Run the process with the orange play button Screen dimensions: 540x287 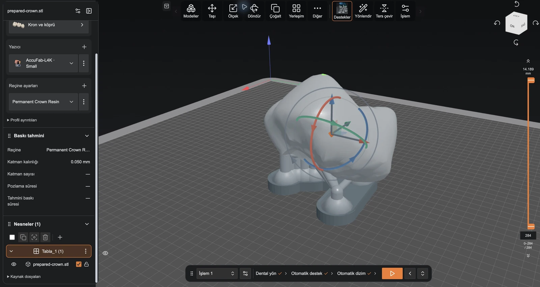pyautogui.click(x=392, y=274)
